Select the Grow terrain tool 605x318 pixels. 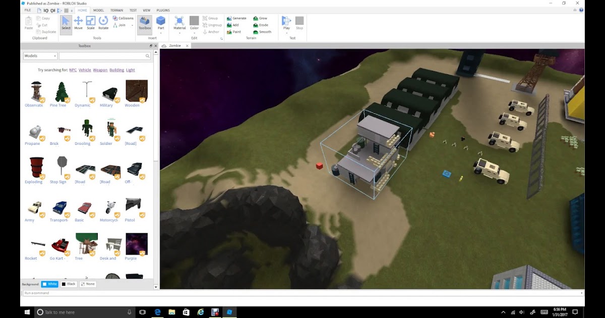click(x=261, y=18)
